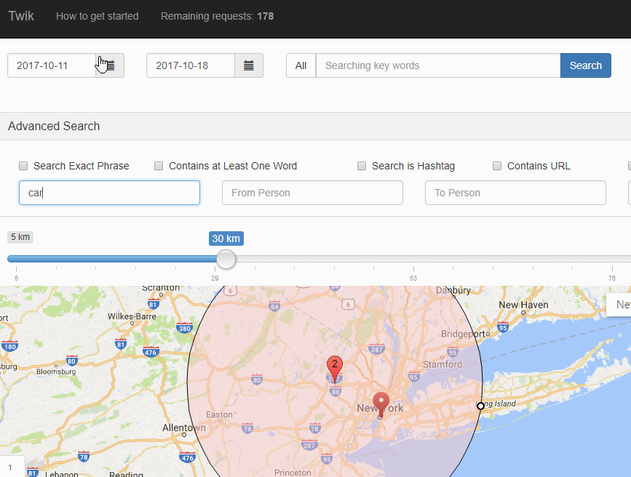Open the All search type dropdown
This screenshot has width=631, height=477.
[301, 65]
